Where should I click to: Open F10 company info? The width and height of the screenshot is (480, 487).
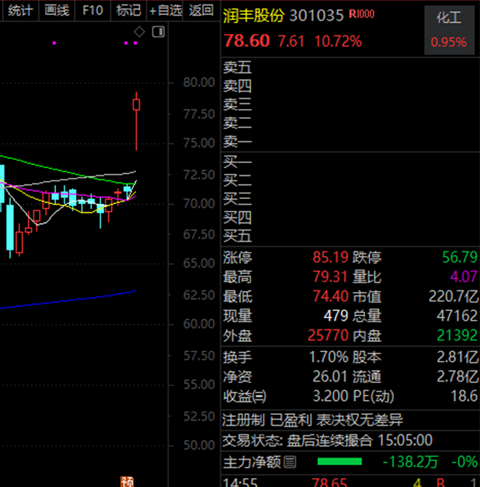[93, 10]
